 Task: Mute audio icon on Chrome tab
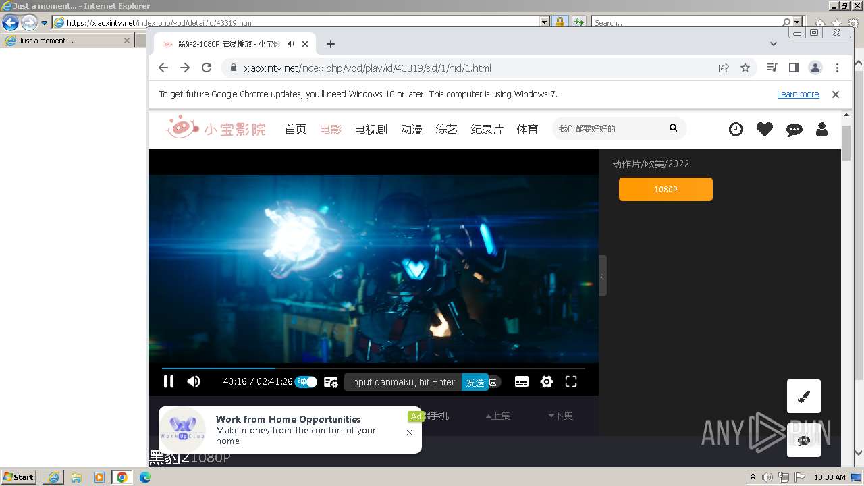tap(290, 44)
